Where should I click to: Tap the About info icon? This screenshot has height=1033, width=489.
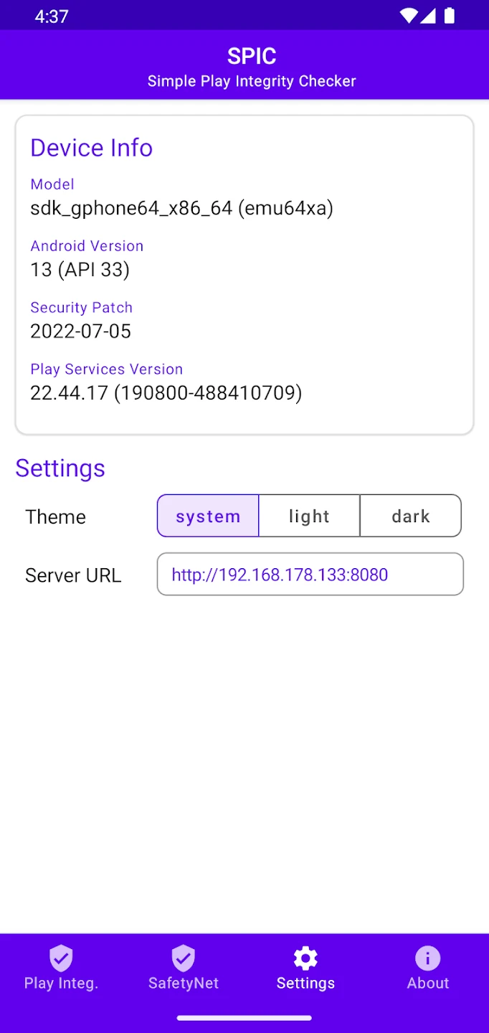(428, 958)
